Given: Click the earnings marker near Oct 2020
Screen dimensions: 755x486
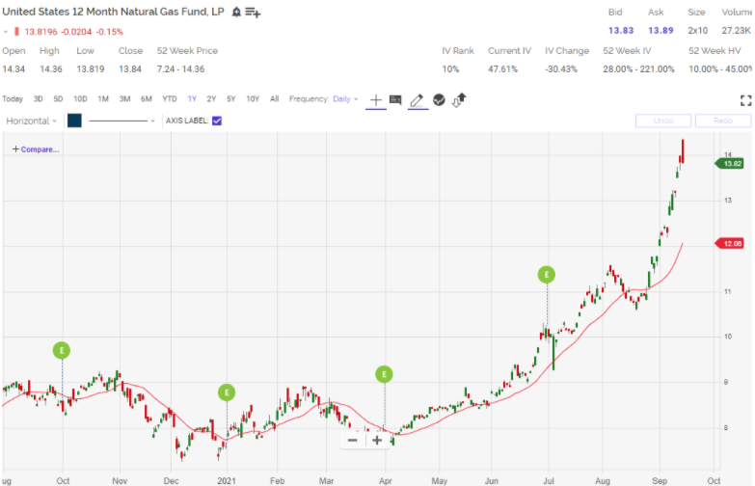Looking at the screenshot, I should [x=62, y=350].
